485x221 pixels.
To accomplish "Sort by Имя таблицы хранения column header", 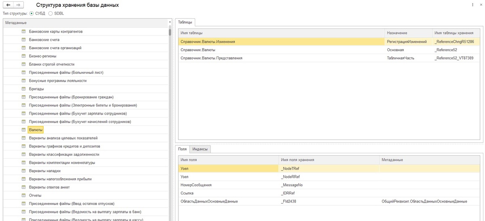I will 457,33.
